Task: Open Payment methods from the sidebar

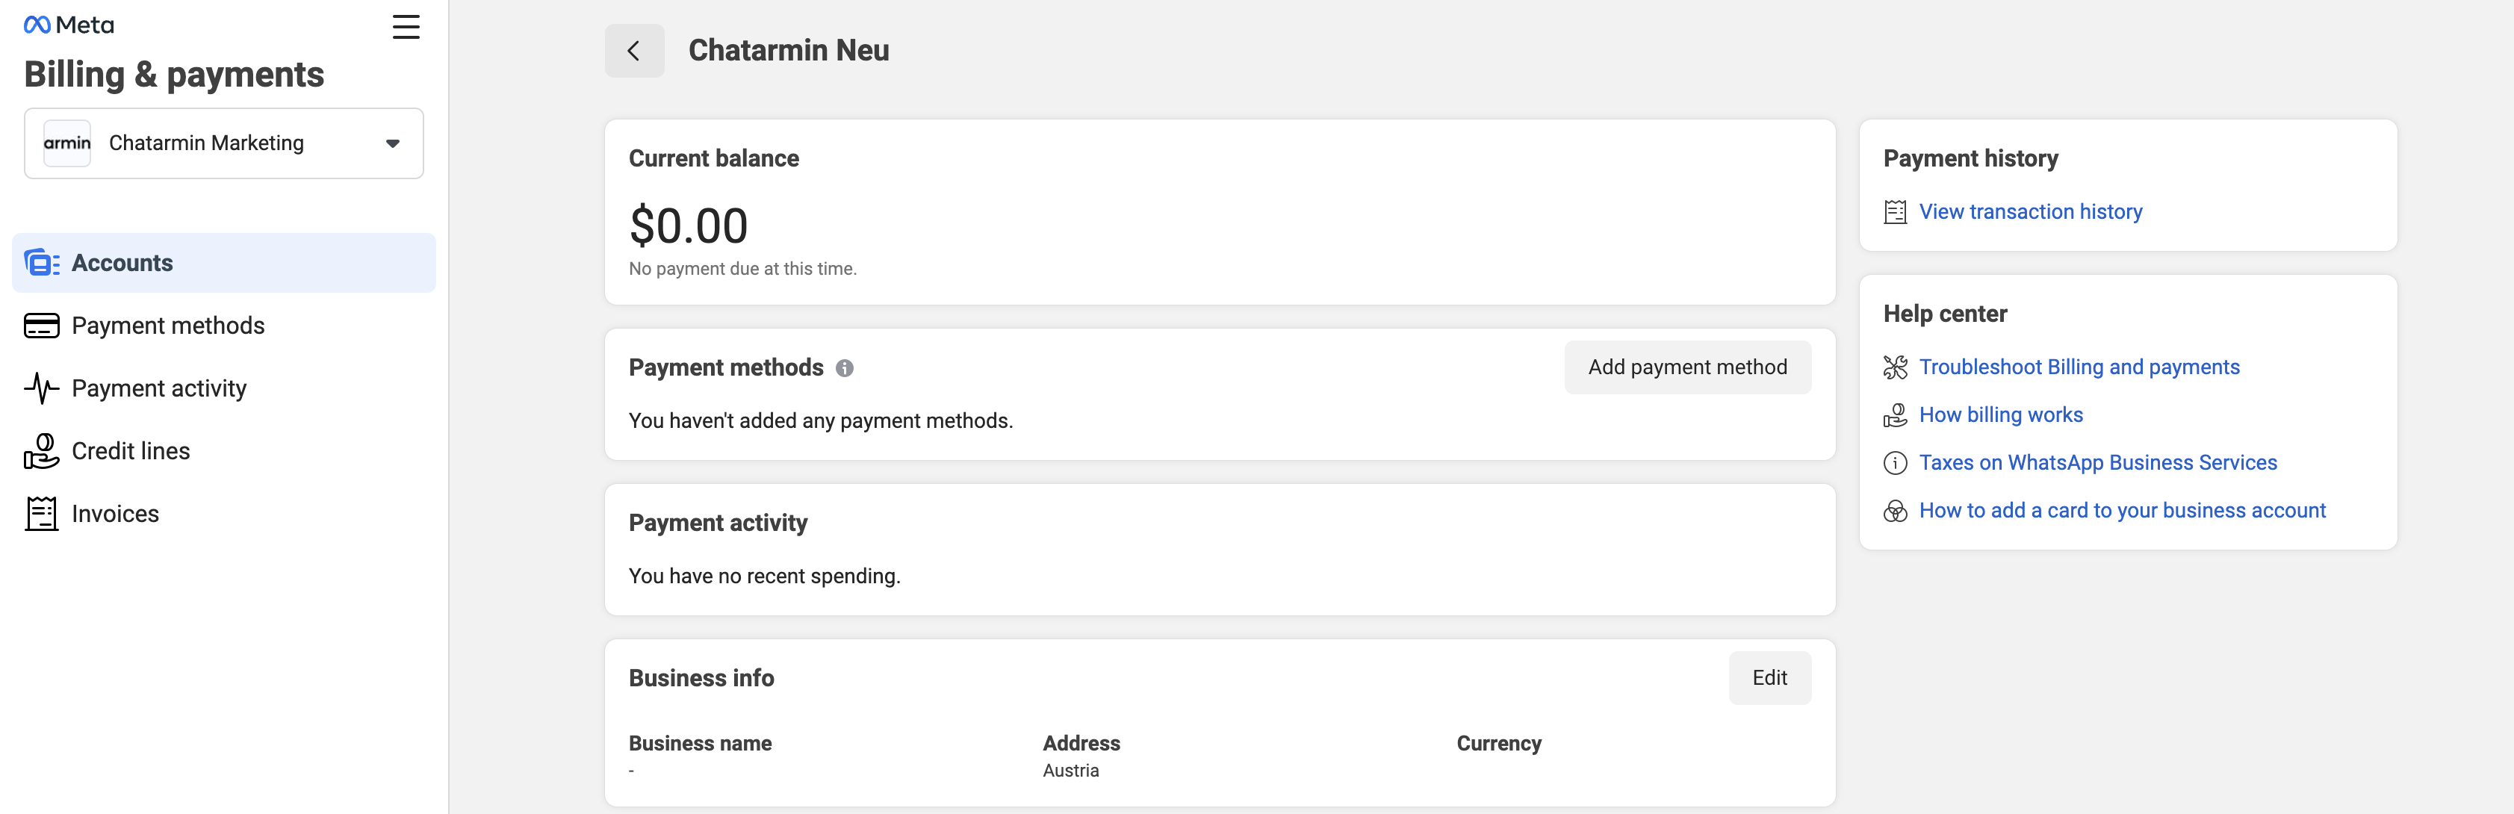Action: [168, 325]
